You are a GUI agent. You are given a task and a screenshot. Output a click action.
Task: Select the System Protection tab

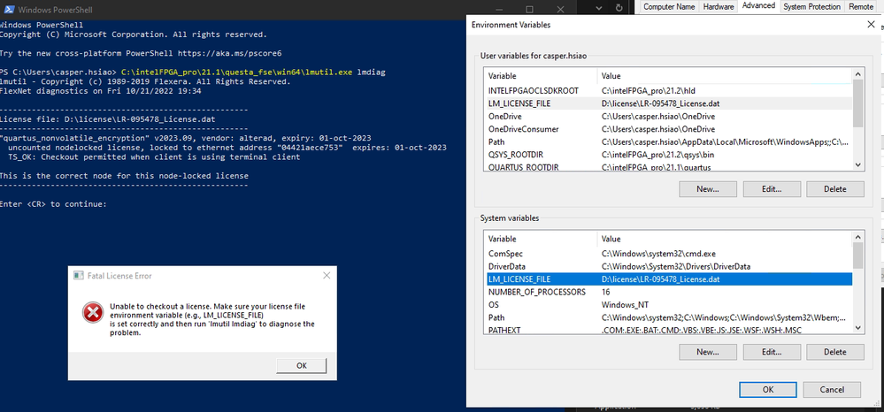pos(811,6)
